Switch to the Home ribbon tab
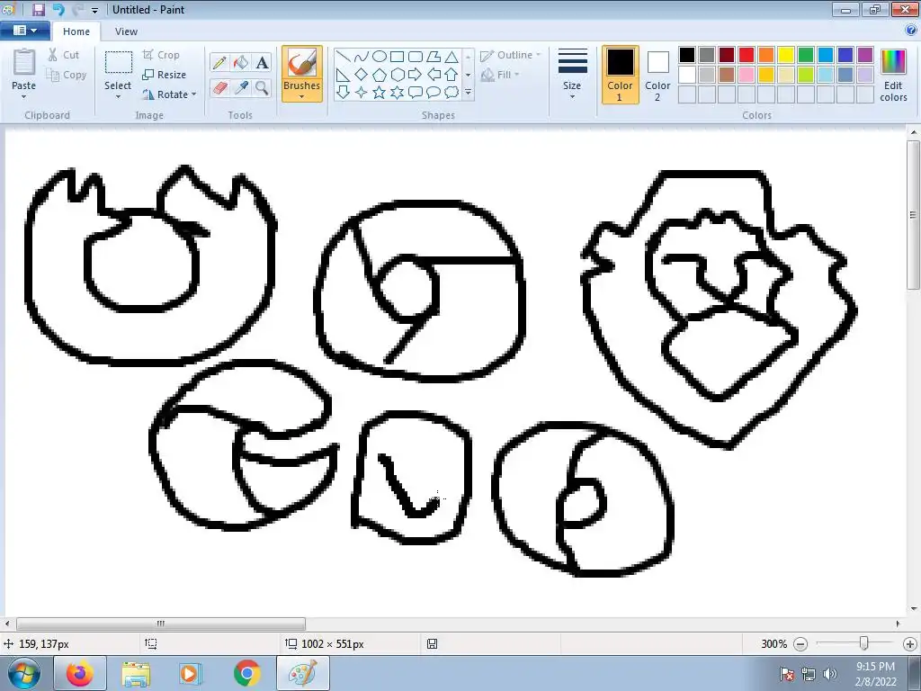Screen dimensions: 921x691 [x=76, y=31]
